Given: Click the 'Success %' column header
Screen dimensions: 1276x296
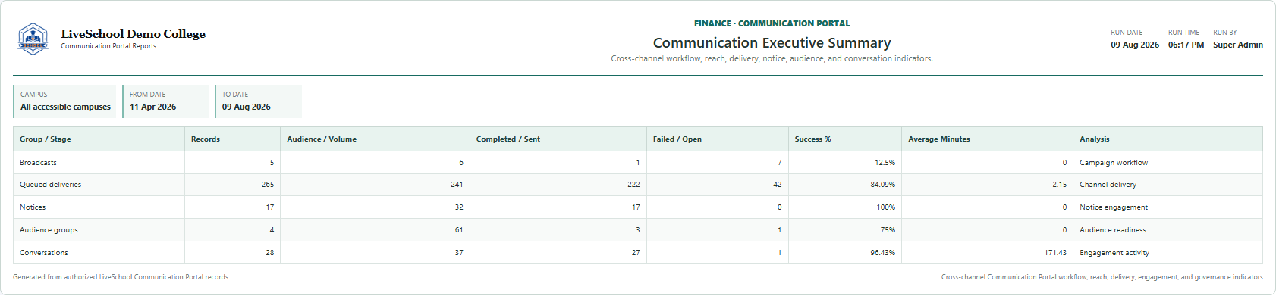Looking at the screenshot, I should 845,139.
